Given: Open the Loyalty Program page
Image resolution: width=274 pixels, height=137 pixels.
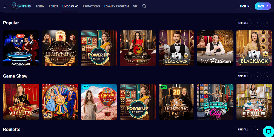Looking at the screenshot, I should [x=116, y=6].
